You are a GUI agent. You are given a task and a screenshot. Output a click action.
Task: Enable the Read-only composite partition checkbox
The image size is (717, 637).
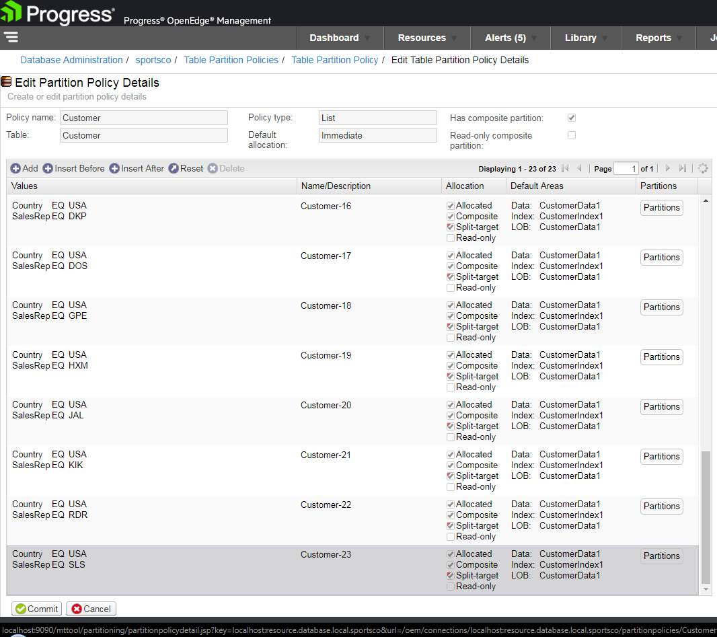pos(572,135)
